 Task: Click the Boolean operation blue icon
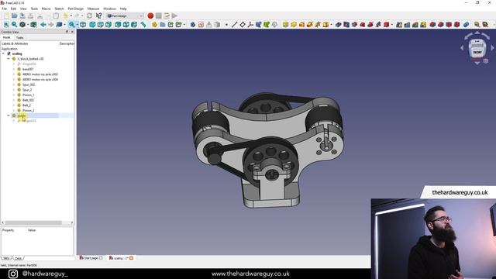click(466, 24)
